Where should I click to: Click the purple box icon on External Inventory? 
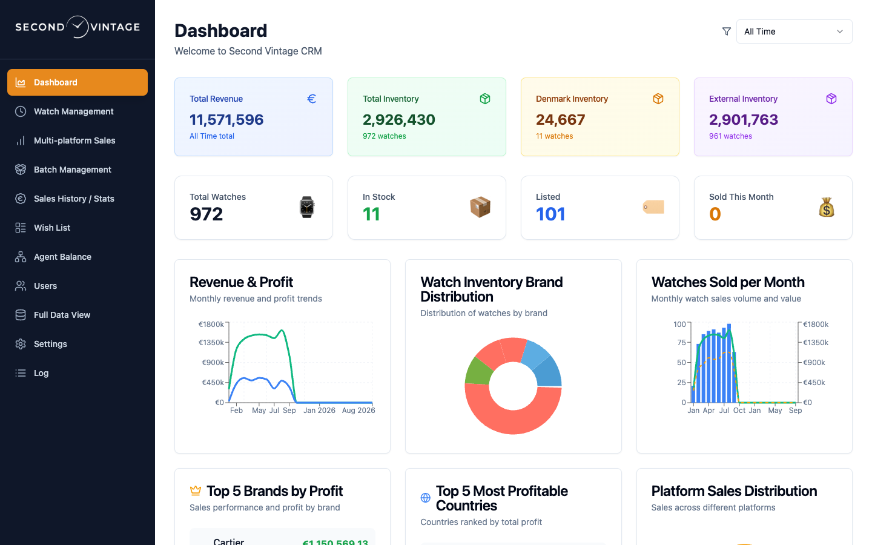pyautogui.click(x=831, y=99)
